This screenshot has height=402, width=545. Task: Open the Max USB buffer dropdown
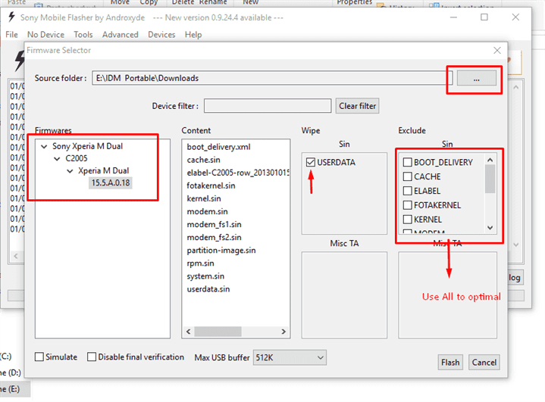pyautogui.click(x=290, y=357)
